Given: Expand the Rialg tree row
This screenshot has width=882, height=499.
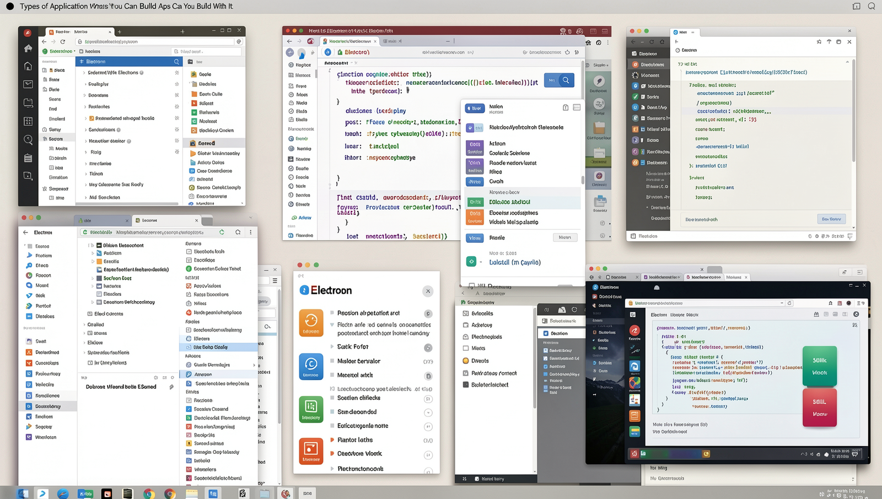Looking at the screenshot, I should (85, 152).
